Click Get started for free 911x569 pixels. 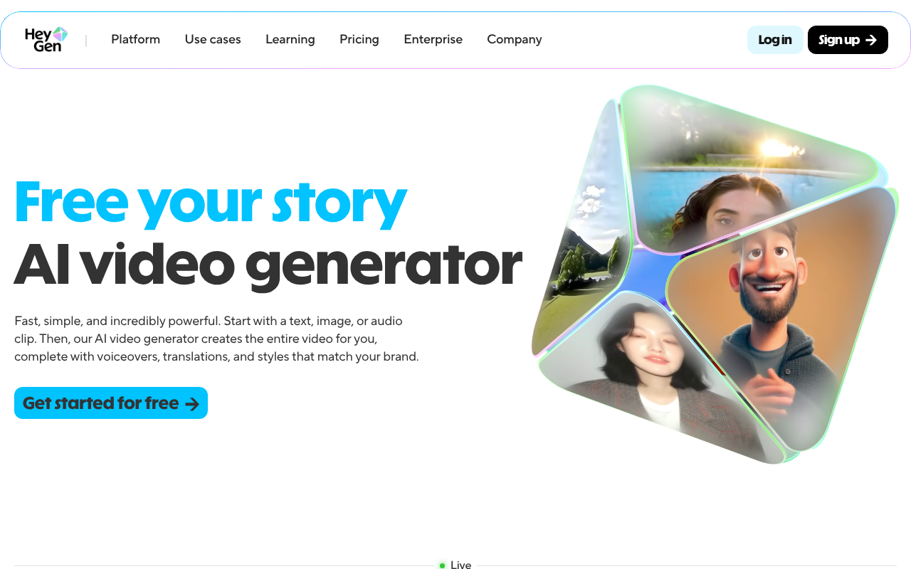[111, 403]
